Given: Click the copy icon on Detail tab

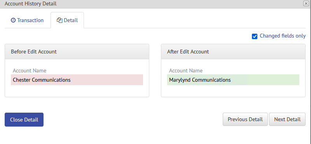Looking at the screenshot, I should [x=59, y=21].
